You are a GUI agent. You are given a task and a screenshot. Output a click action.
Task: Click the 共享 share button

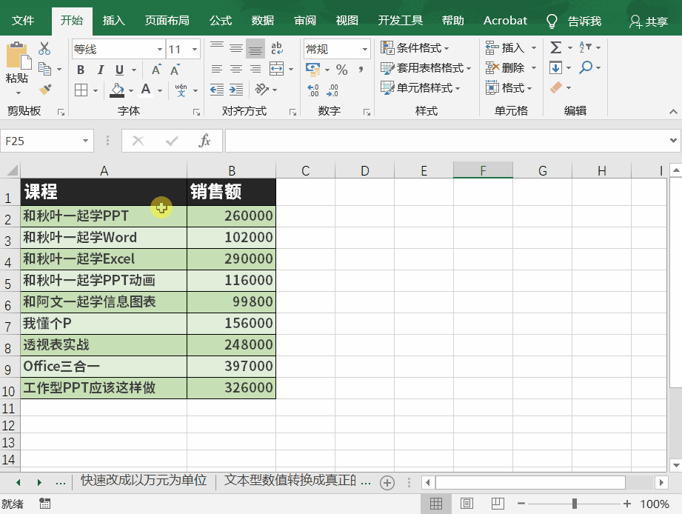click(x=649, y=21)
